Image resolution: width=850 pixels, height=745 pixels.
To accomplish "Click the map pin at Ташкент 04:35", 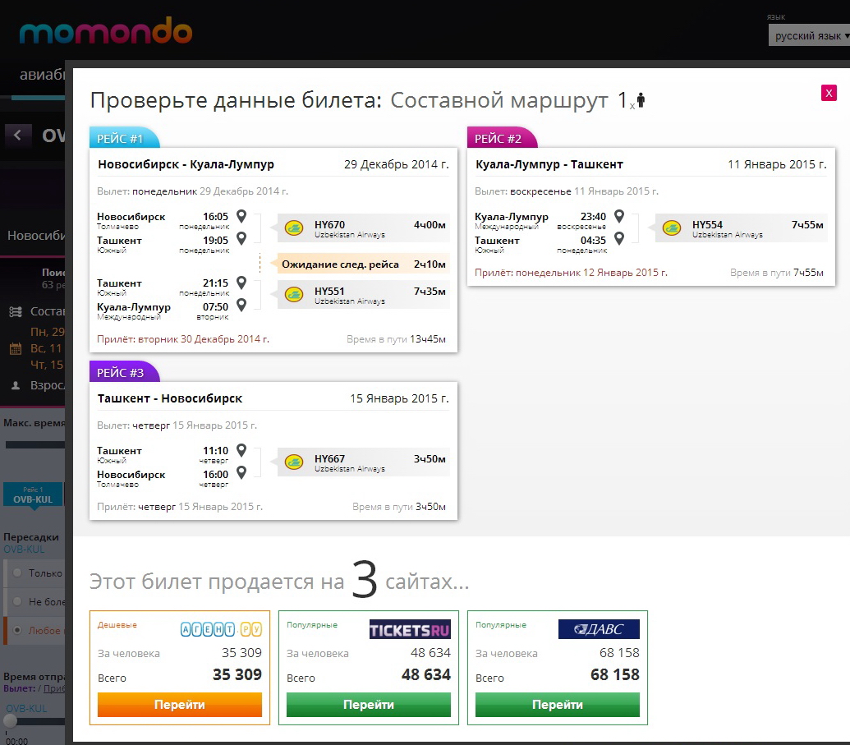I will (x=619, y=238).
